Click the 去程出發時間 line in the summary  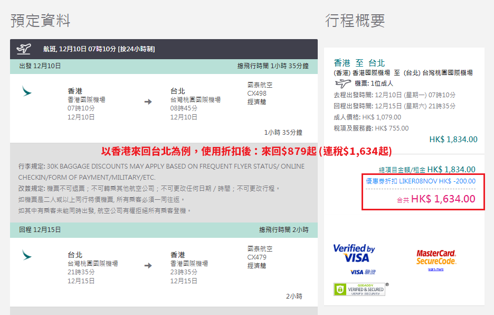(394, 95)
